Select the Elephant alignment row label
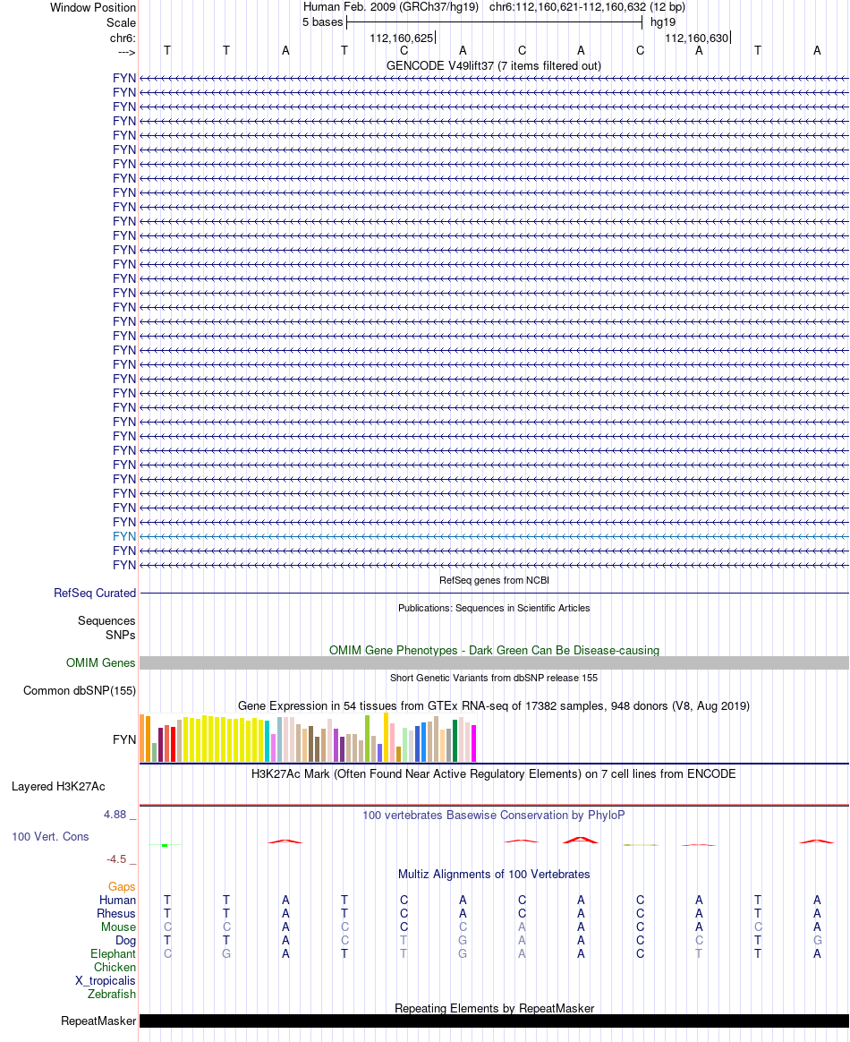 click(x=113, y=953)
